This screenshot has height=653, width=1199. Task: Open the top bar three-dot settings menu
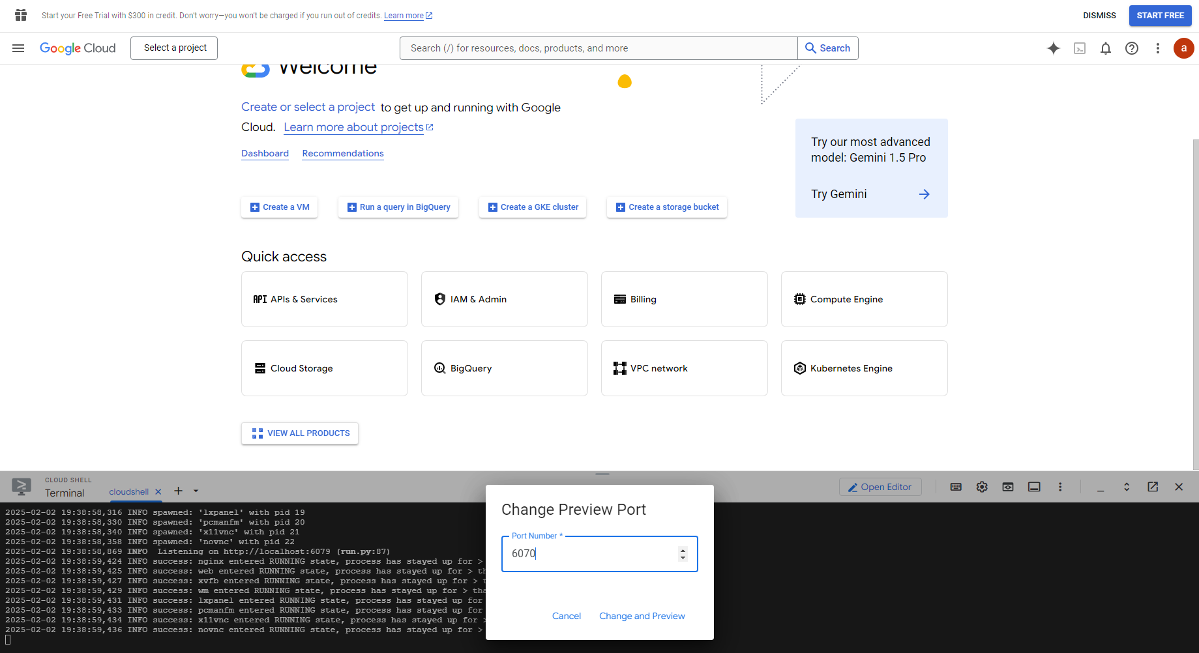(1158, 48)
